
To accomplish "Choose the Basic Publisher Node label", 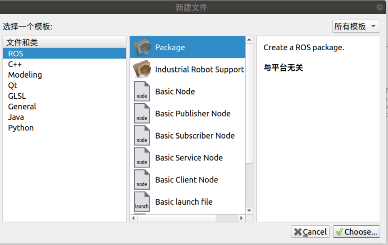I will (193, 114).
